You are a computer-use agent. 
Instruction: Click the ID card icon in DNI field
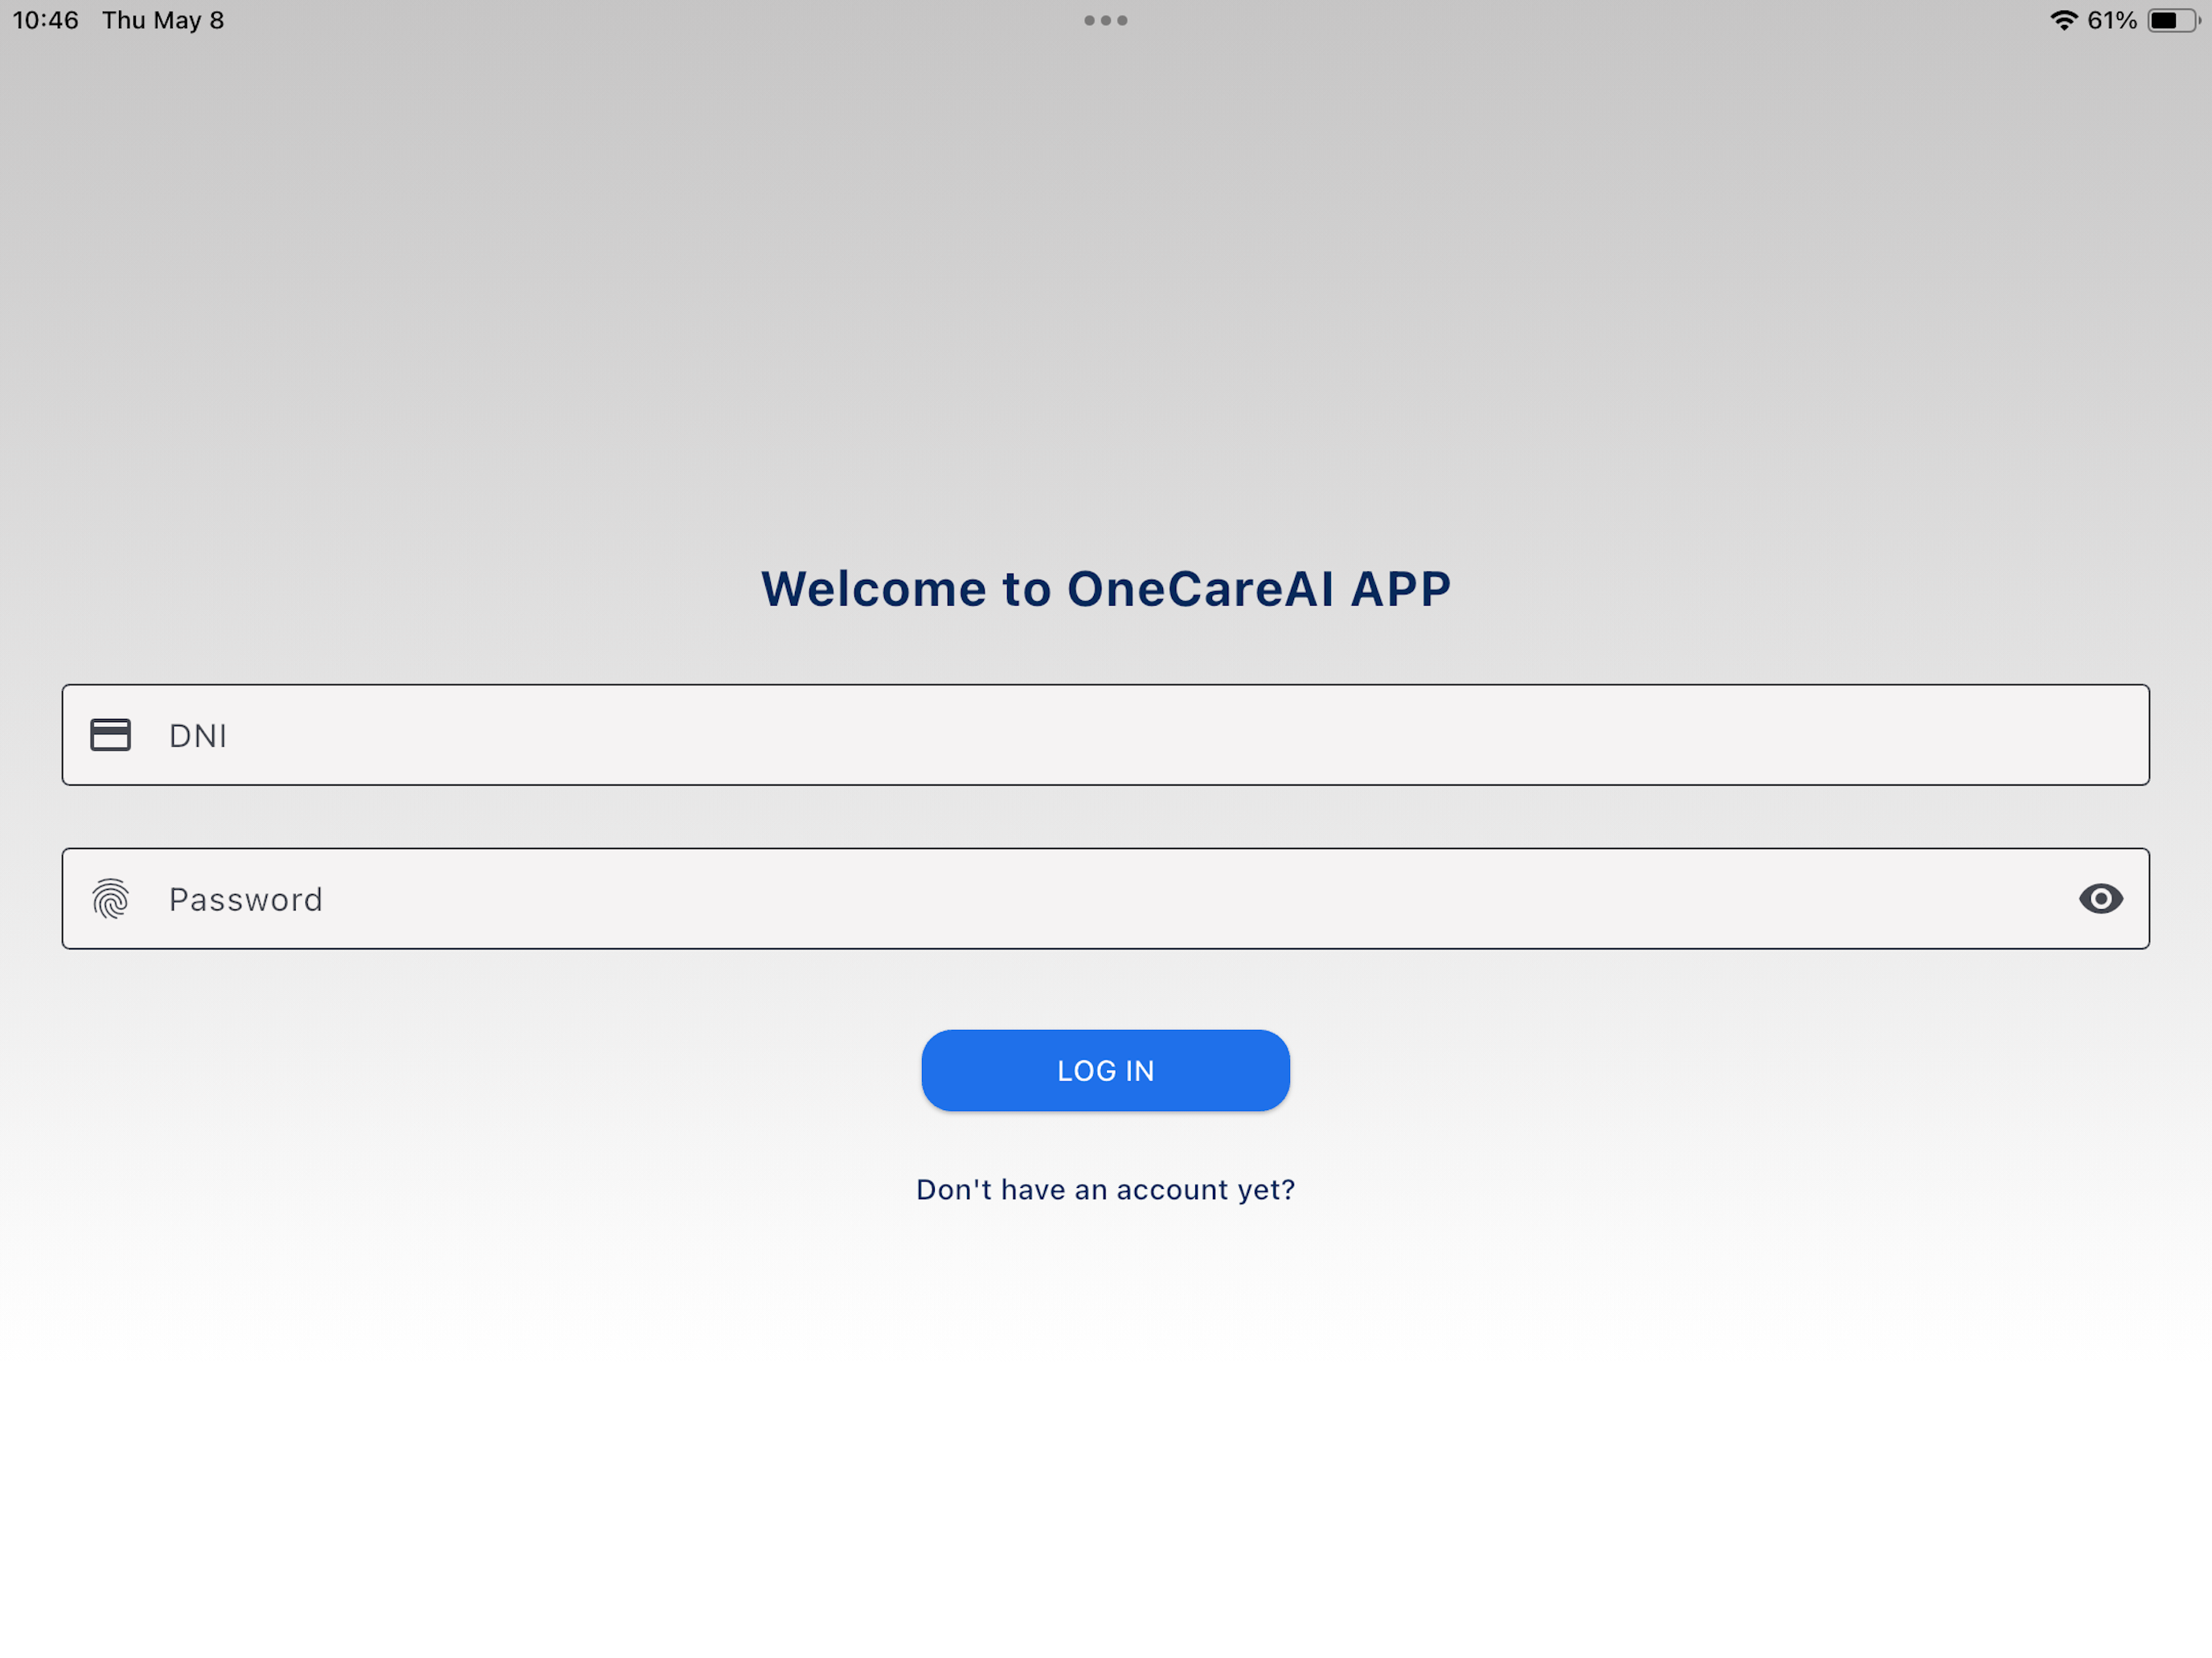tap(111, 734)
